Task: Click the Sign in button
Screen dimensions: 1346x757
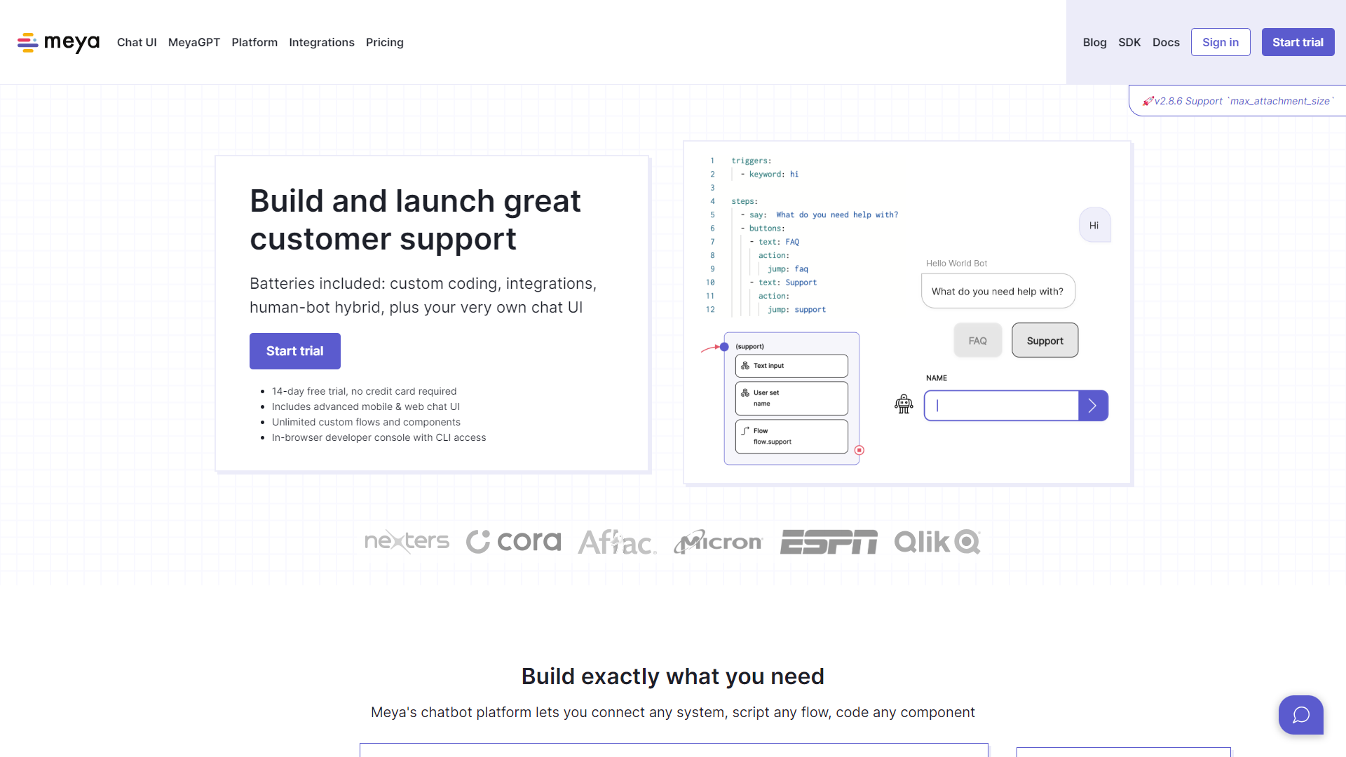Action: click(x=1220, y=43)
